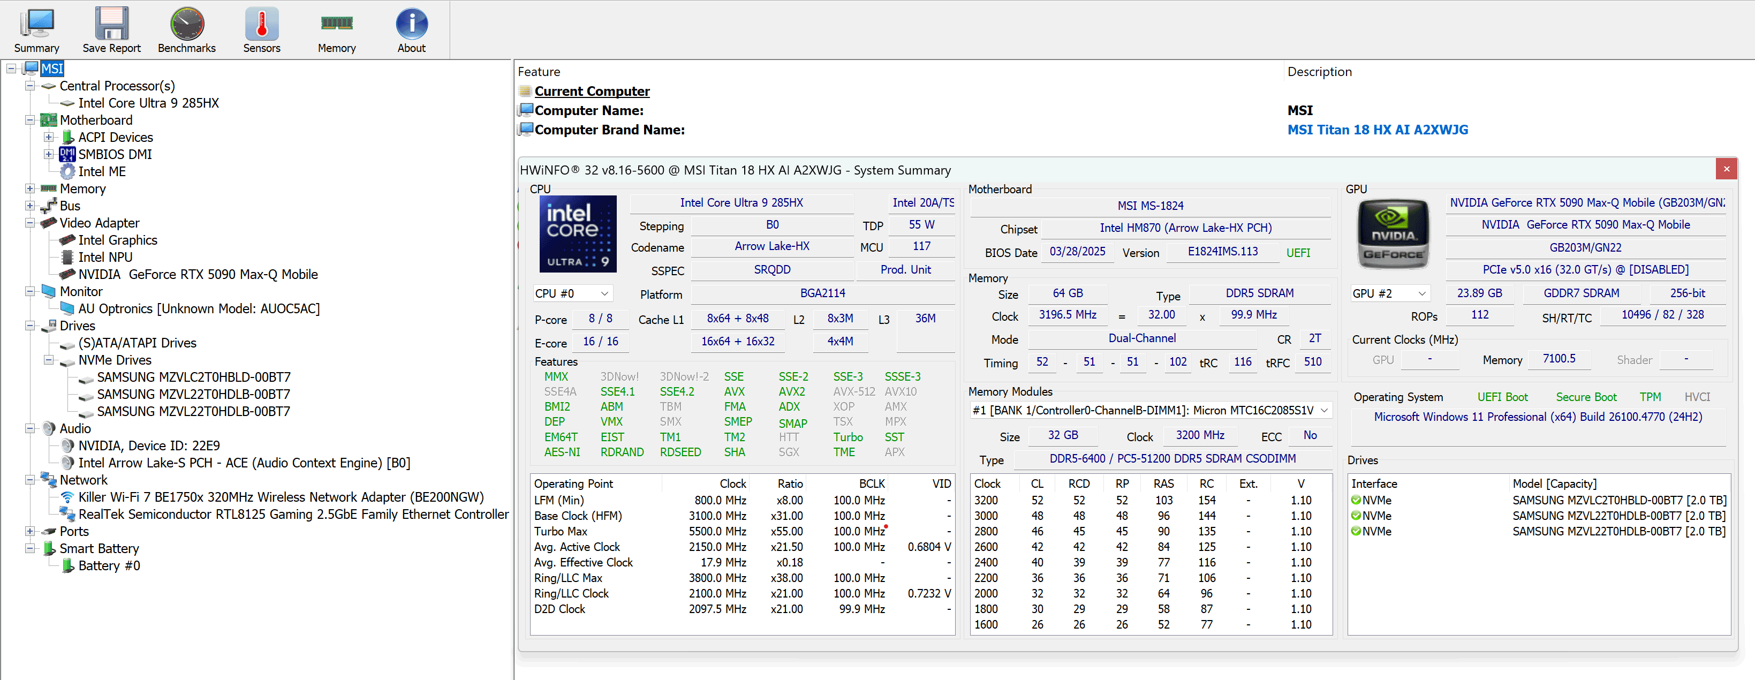The image size is (1755, 680).
Task: Click the Current Computer heading link
Action: click(592, 92)
